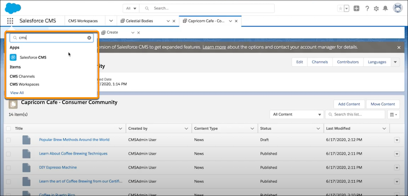The image size is (408, 196).
Task: Open the Help question mark icon
Action: point(367,9)
